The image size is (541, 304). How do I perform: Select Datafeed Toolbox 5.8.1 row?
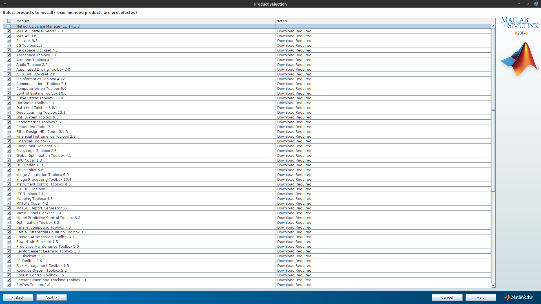pyautogui.click(x=247, y=108)
